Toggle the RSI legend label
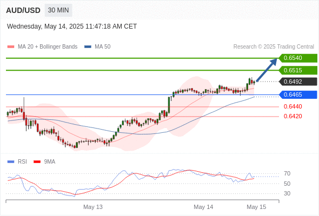This screenshot has width=319, height=216. [22, 162]
